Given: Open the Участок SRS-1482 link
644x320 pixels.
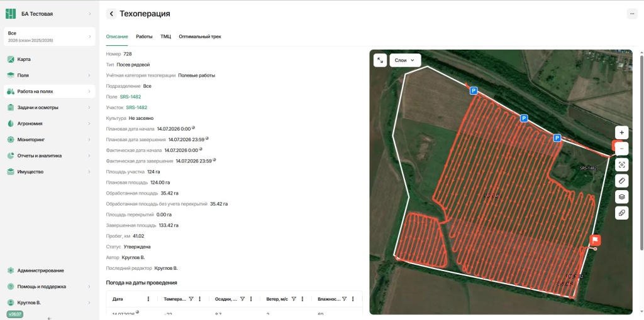Looking at the screenshot, I should click(x=136, y=107).
